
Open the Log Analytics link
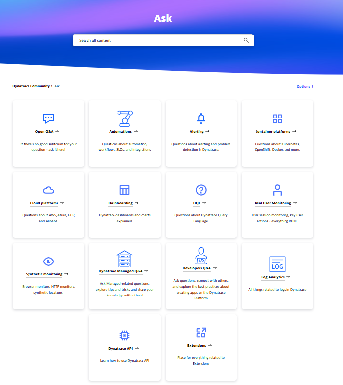273,277
